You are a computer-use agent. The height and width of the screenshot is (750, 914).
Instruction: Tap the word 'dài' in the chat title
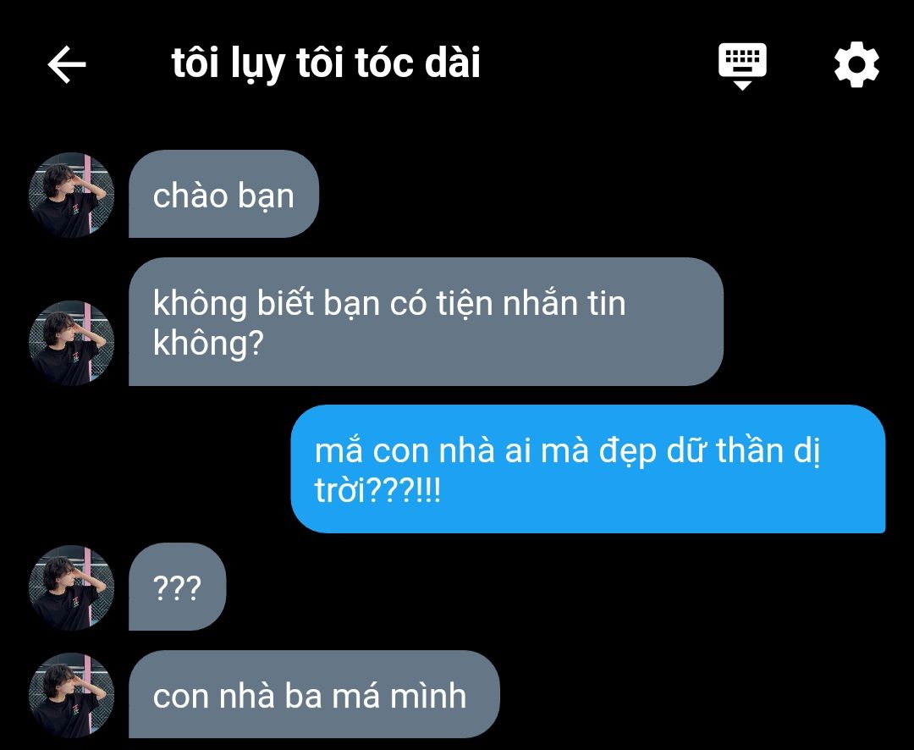coord(452,62)
